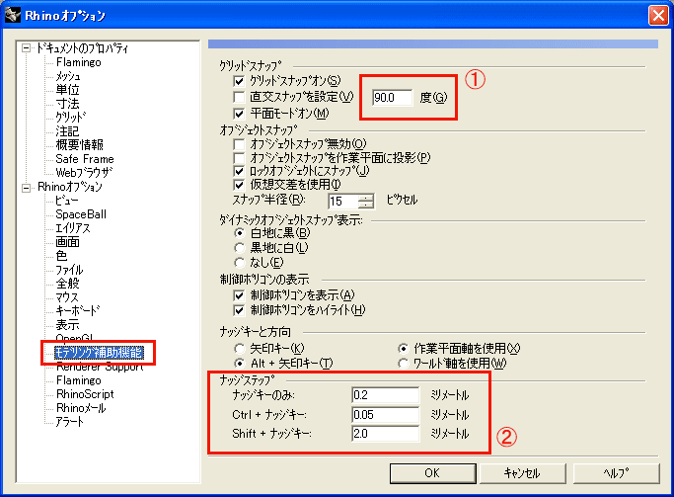This screenshot has height=497, width=674.
Task: Toggle グリッドスナップオン checkbox
Action: pyautogui.click(x=238, y=80)
